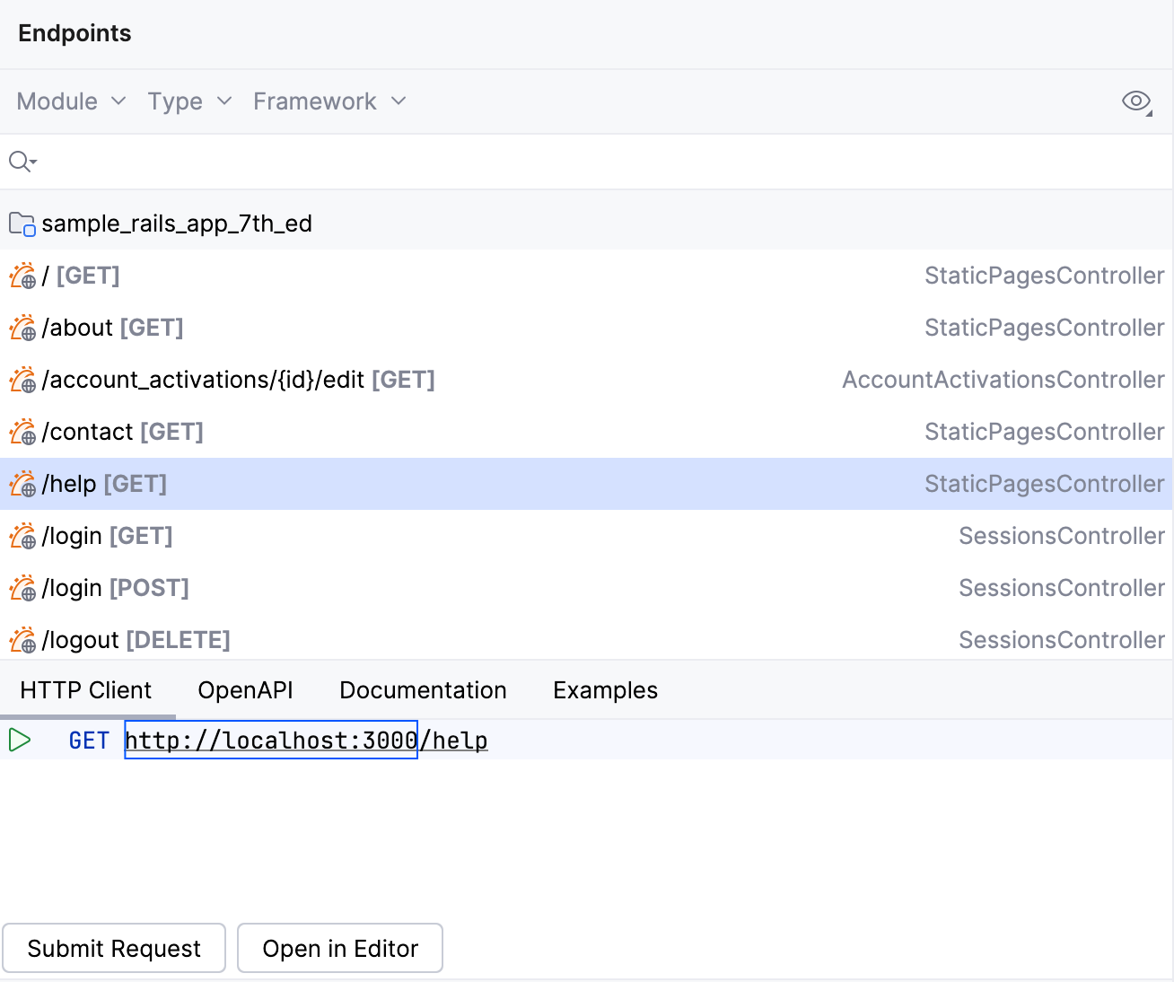Click the icon for /account_activations edit route
Image resolution: width=1174 pixels, height=982 pixels.
coord(22,380)
